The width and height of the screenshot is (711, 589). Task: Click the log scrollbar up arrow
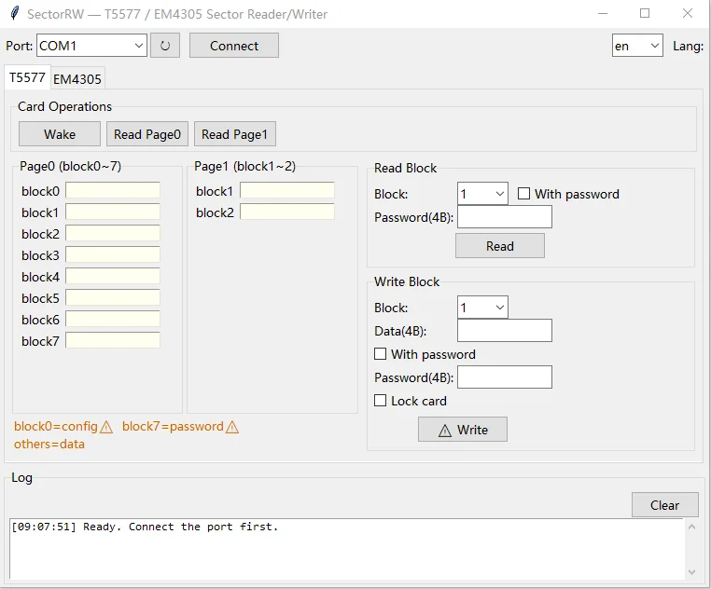point(692,527)
